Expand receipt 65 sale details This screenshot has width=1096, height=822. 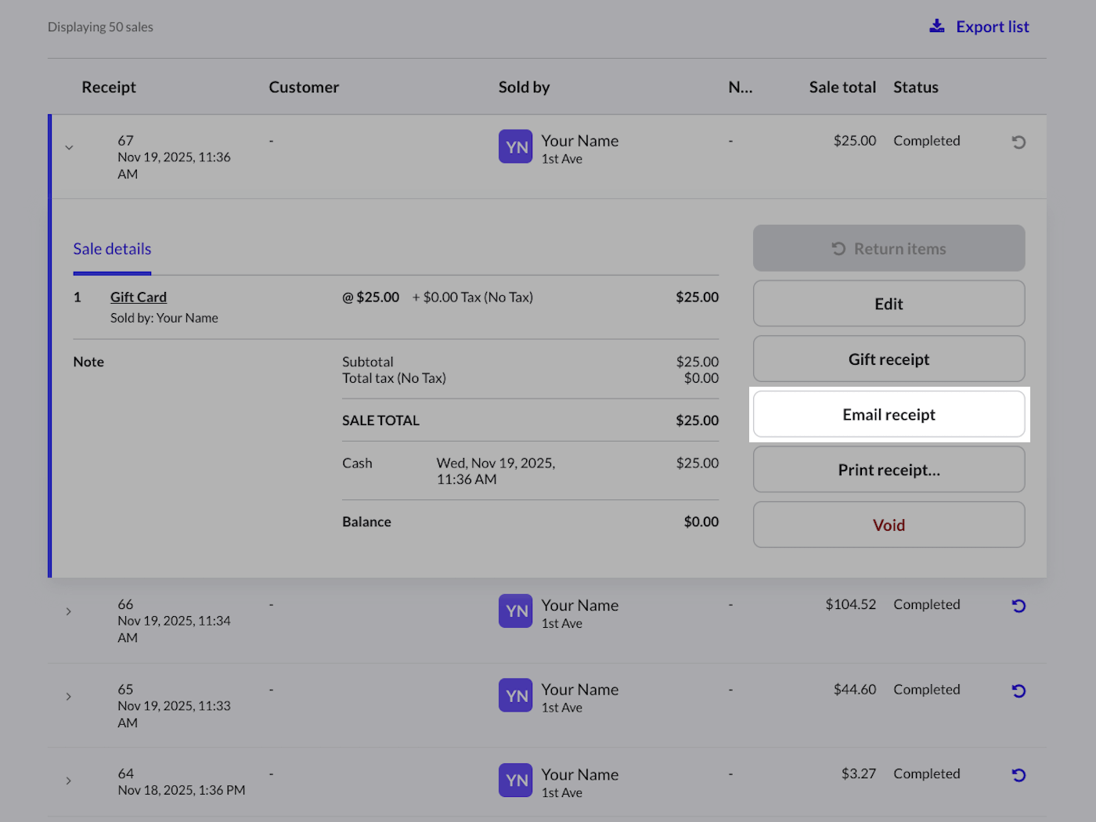[69, 697]
